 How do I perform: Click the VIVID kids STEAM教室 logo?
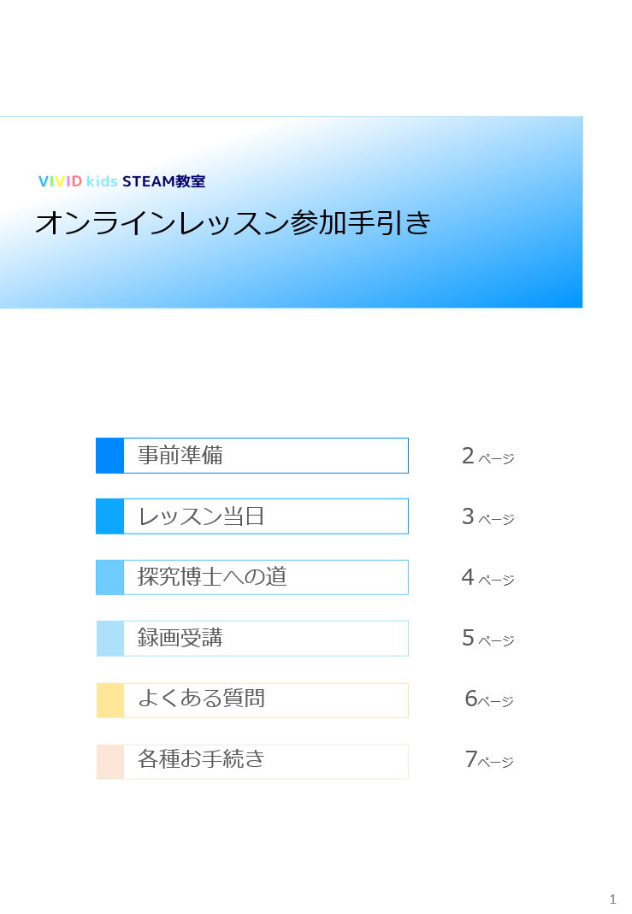coord(121,181)
